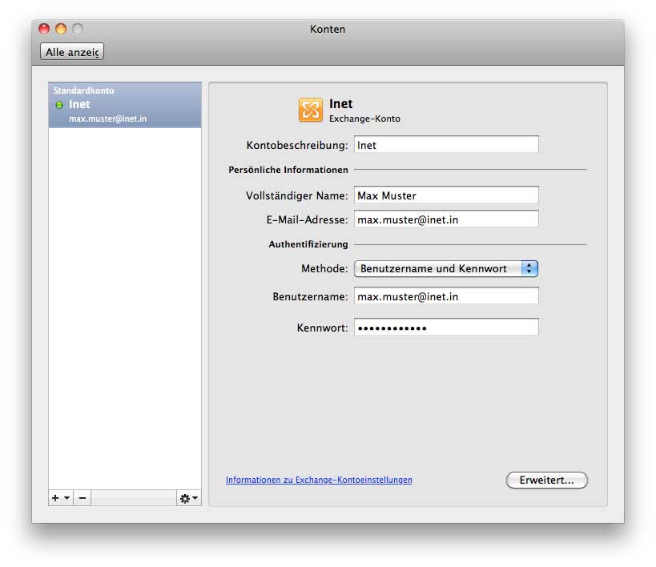The height and width of the screenshot is (567, 656).
Task: Expand the arrow beside the plus button
Action: [67, 498]
